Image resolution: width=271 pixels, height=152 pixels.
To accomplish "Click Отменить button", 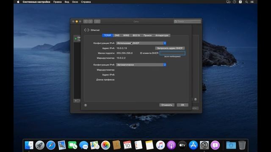I will pyautogui.click(x=167, y=105).
